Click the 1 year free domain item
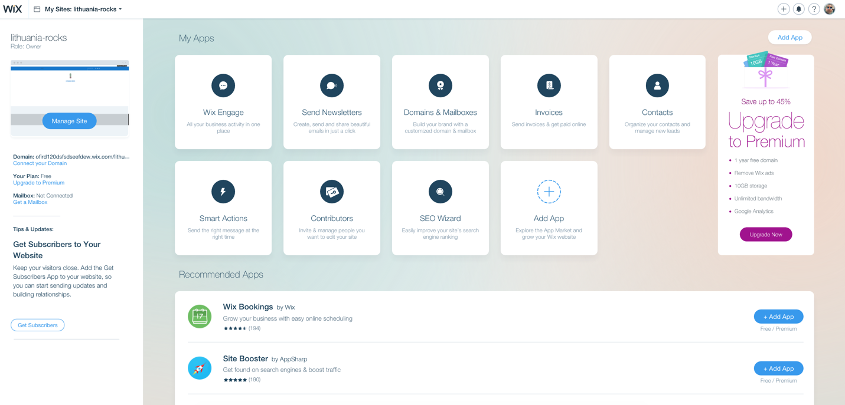The height and width of the screenshot is (405, 845). 756,160
